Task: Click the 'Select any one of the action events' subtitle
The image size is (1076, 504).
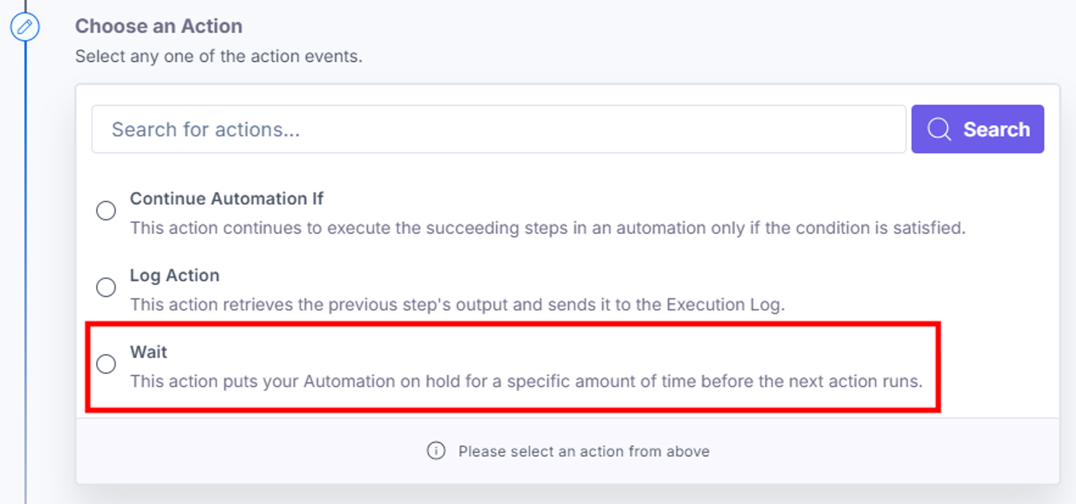Action: tap(219, 56)
